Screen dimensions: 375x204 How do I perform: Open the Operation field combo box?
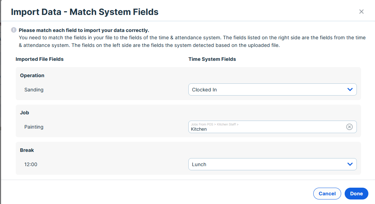(272, 90)
